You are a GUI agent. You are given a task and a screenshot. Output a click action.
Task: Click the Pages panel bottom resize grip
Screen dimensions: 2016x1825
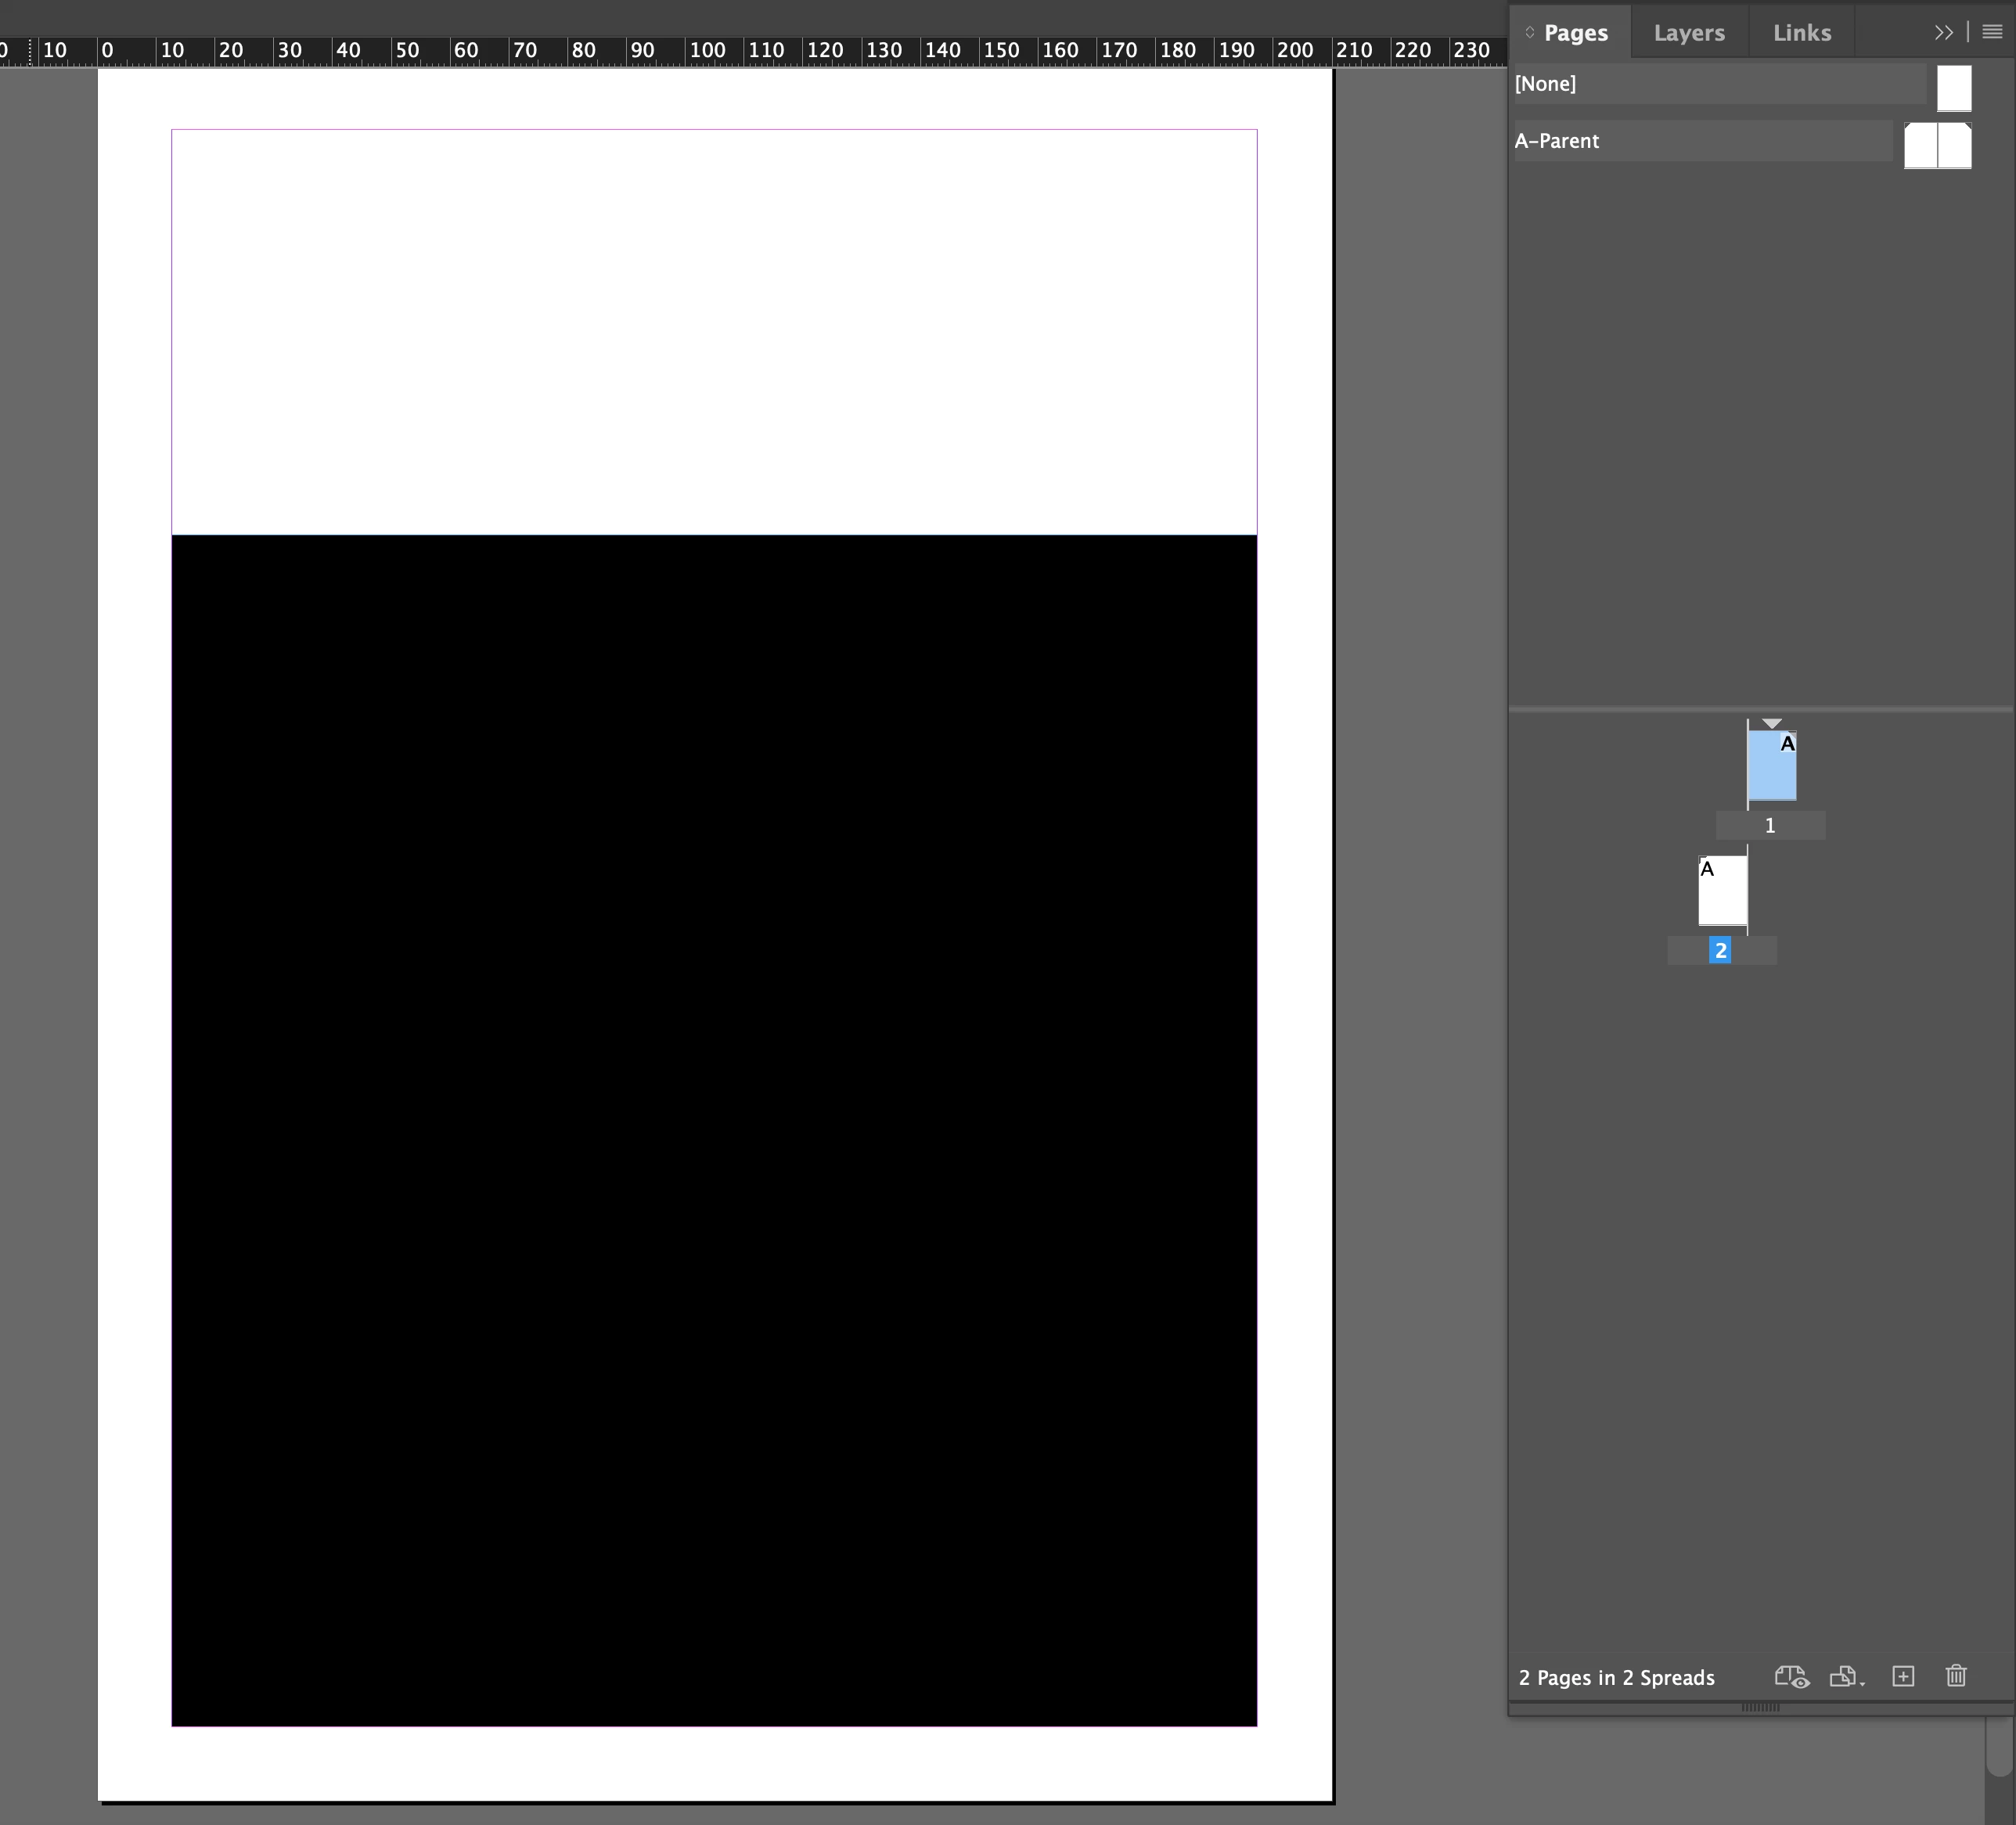click(1760, 1707)
